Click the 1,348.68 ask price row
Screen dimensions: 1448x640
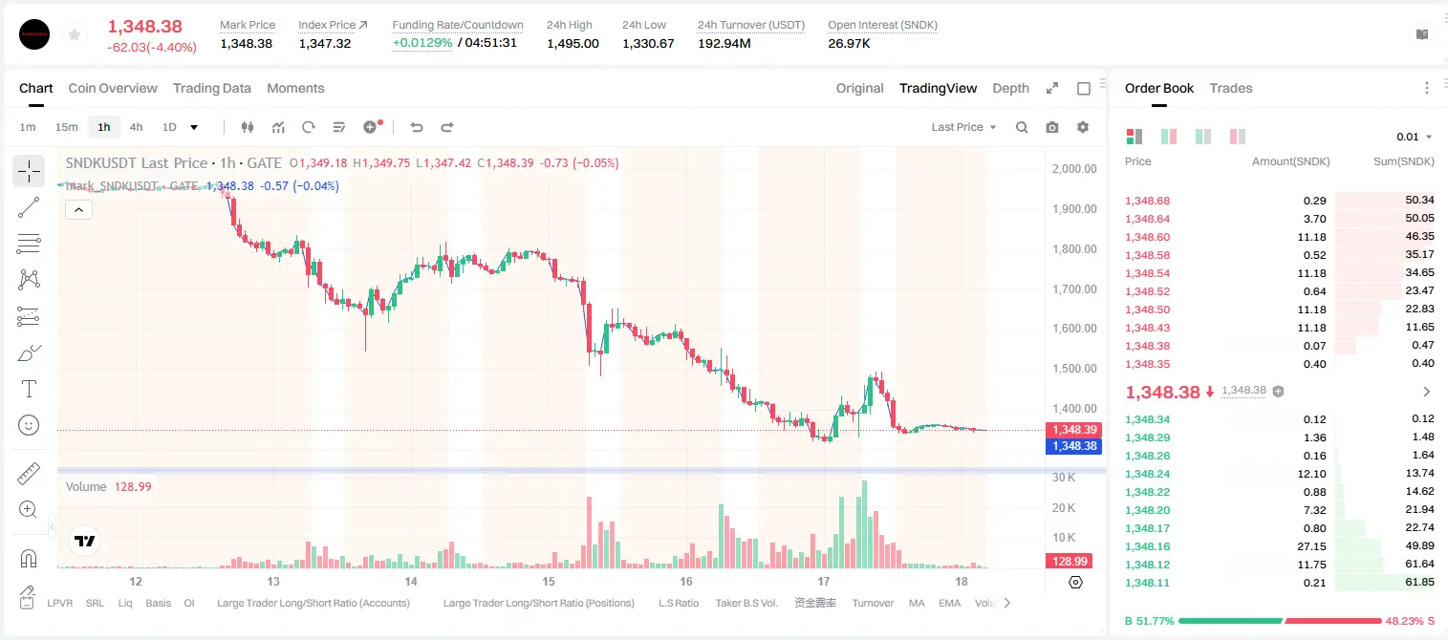(x=1279, y=201)
